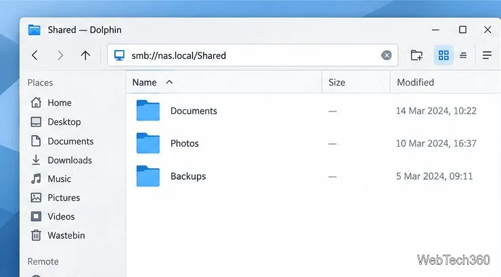
Task: Sort by the Modified column header
Action: coord(445,82)
